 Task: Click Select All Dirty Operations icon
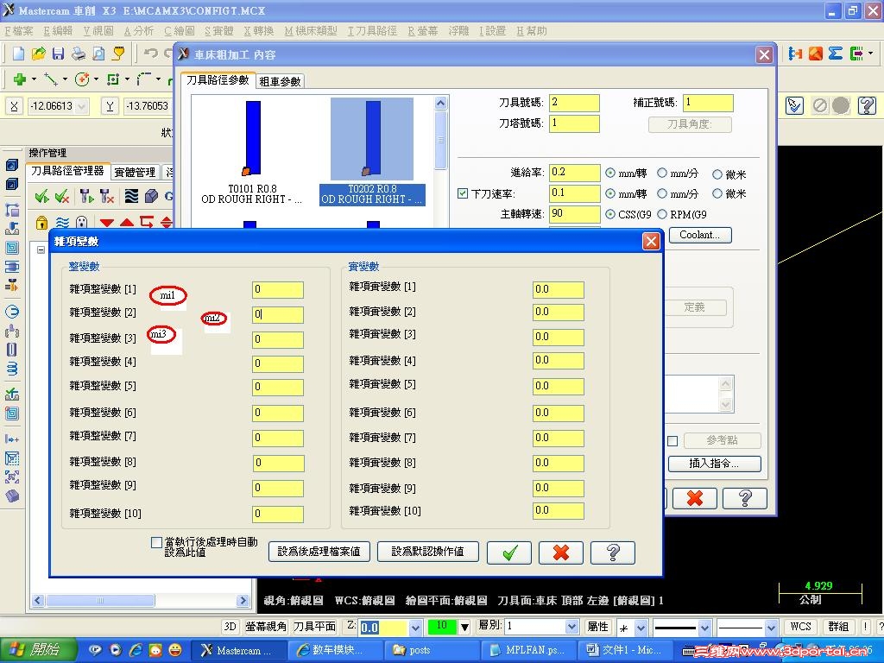(62, 196)
